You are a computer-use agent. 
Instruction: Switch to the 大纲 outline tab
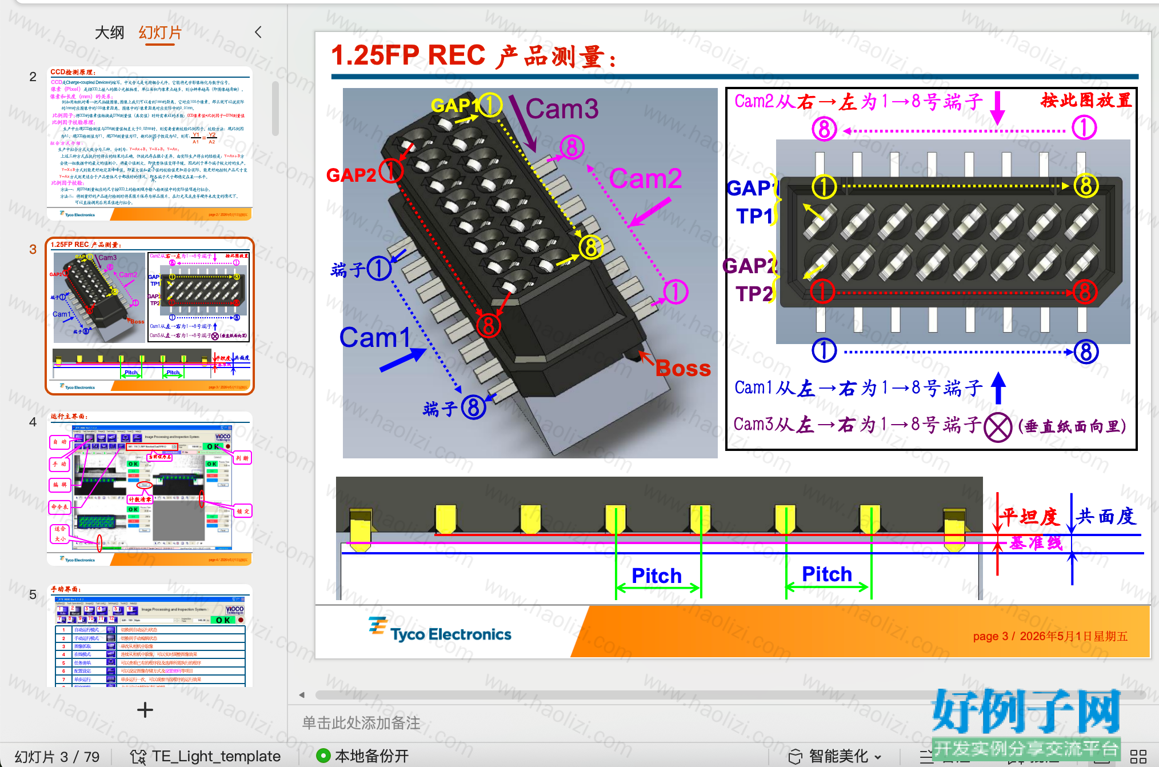(109, 33)
